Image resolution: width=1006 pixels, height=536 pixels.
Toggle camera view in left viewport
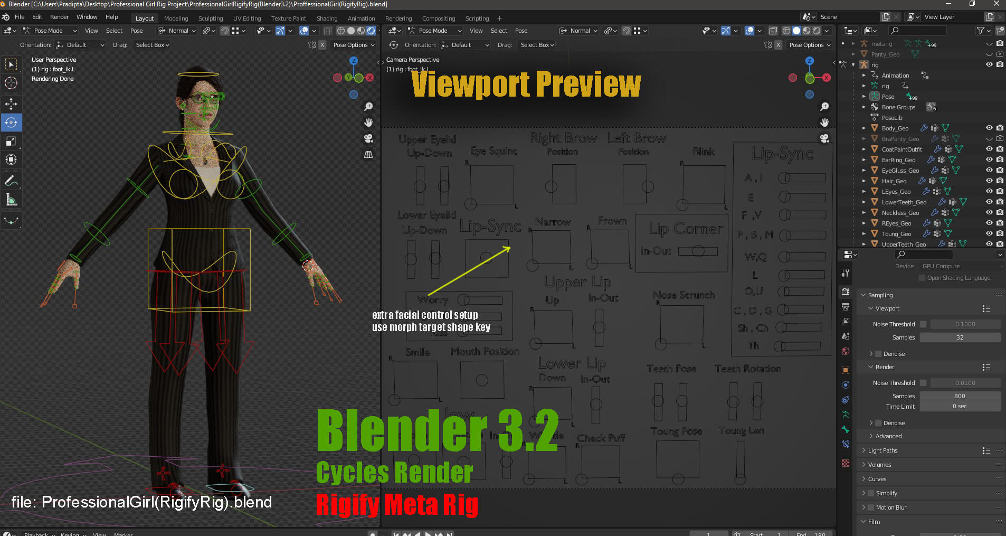368,138
